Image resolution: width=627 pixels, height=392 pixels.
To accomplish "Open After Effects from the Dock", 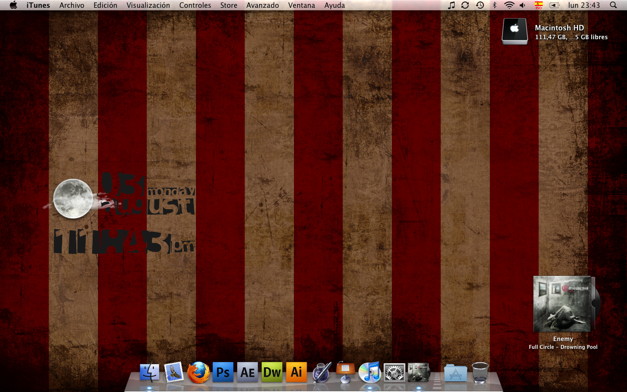I will [247, 373].
